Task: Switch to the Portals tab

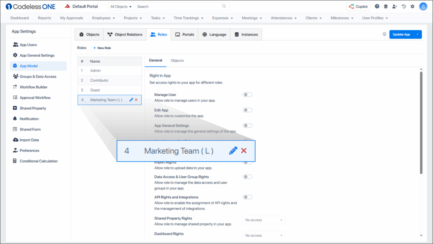Action: pos(185,35)
